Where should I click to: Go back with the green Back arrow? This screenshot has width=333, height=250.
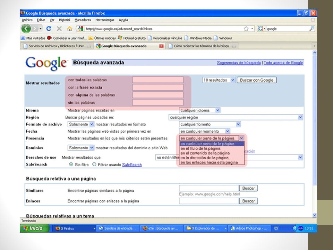coord(26,28)
